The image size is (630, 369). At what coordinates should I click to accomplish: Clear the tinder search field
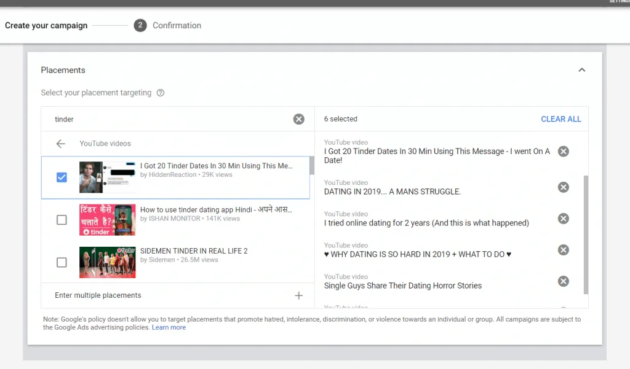[x=298, y=119]
